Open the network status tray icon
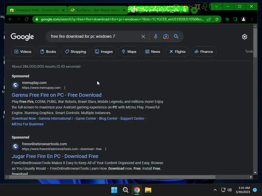This screenshot has width=262, height=196. [223, 190]
